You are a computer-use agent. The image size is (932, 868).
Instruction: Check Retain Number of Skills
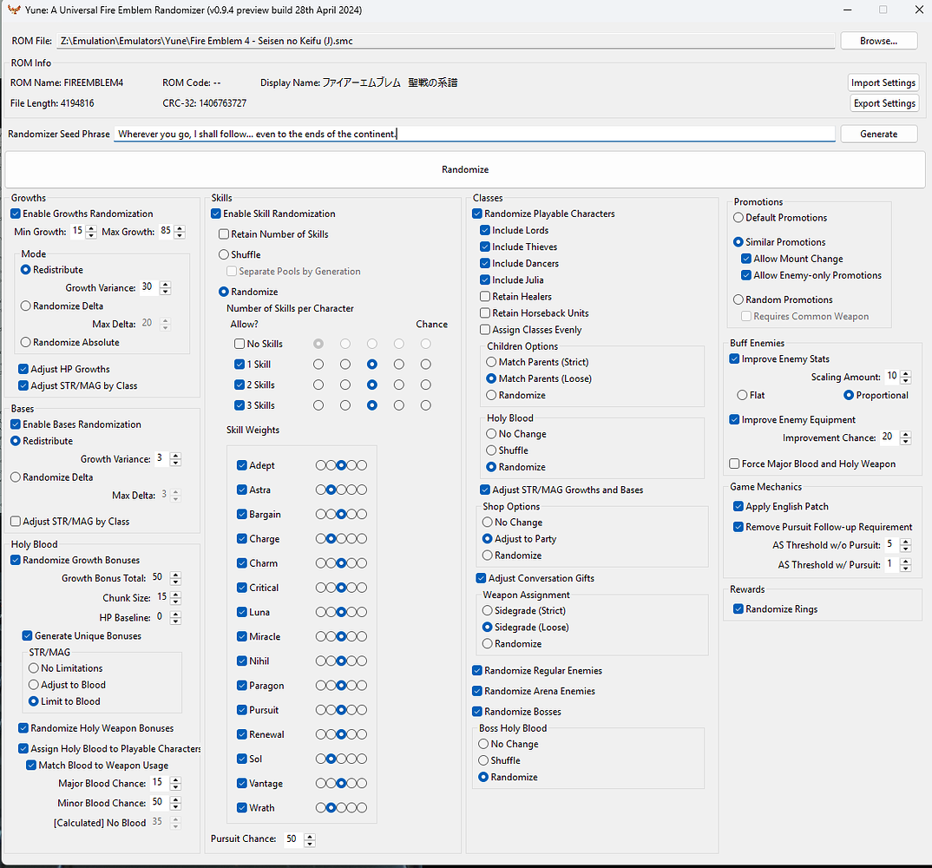point(223,233)
